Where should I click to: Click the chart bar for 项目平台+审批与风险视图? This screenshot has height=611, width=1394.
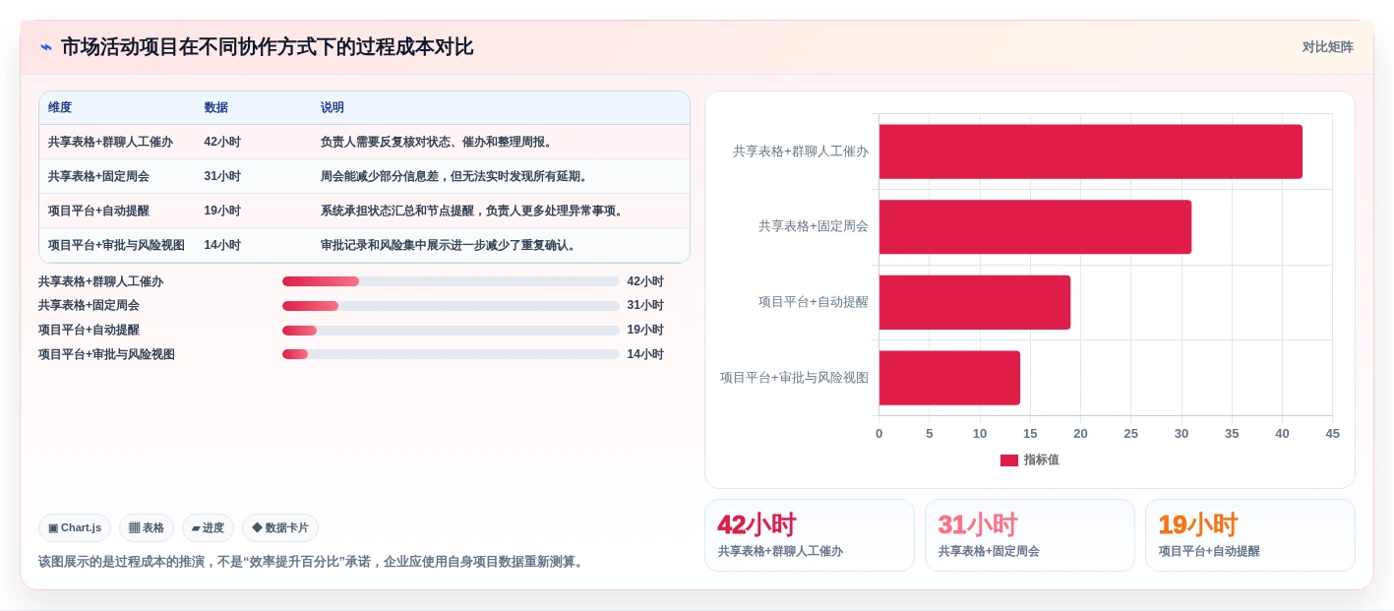pyautogui.click(x=949, y=378)
